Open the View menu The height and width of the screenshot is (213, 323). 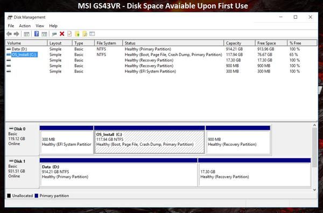40,26
